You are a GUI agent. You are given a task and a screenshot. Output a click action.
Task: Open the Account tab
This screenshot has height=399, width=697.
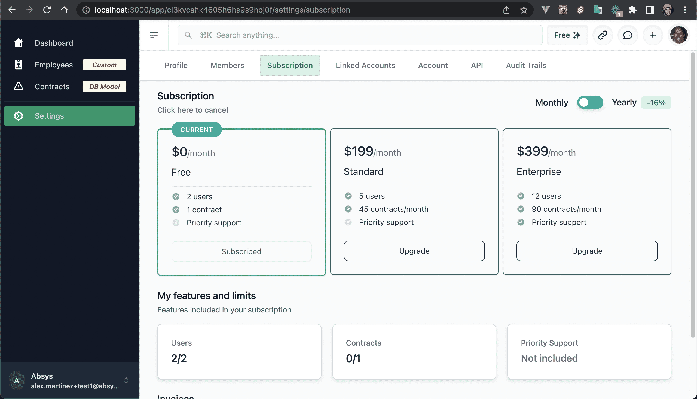(x=433, y=65)
